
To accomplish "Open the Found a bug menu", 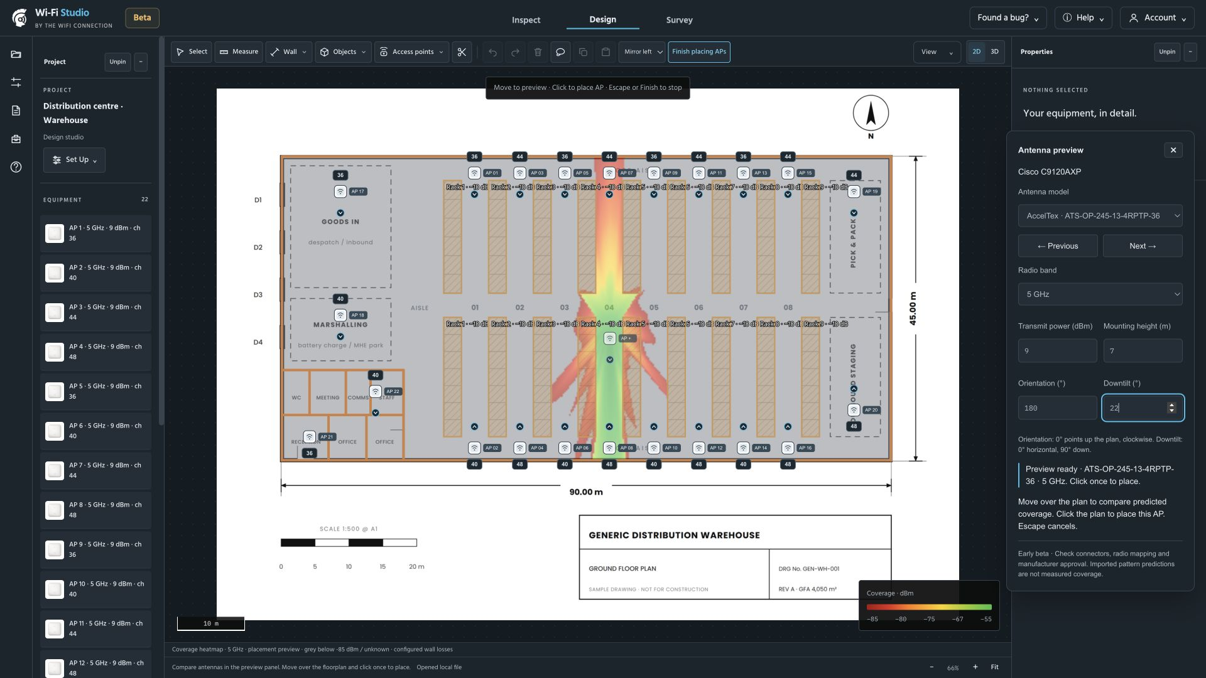I will 1008,18.
